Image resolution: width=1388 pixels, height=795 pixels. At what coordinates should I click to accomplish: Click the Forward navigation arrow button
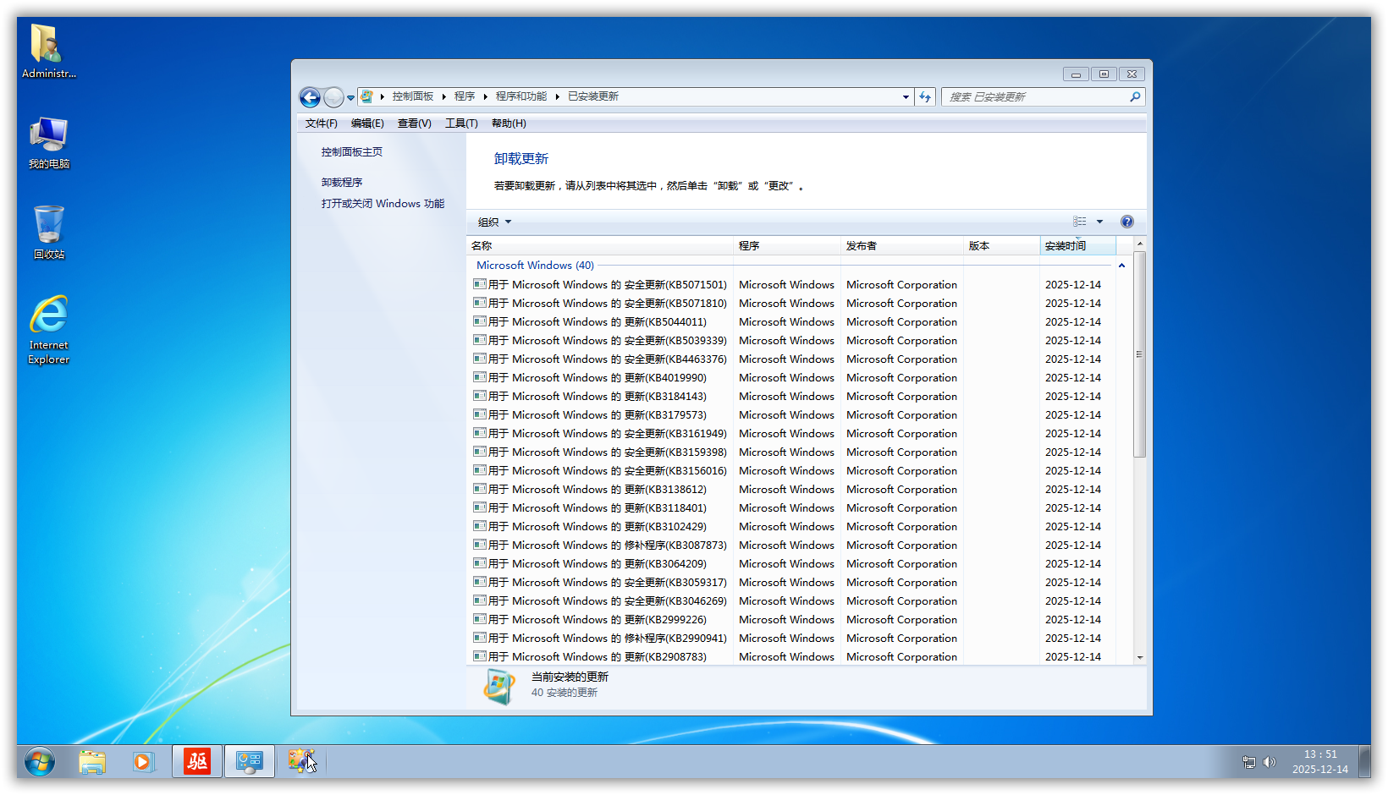click(x=334, y=97)
